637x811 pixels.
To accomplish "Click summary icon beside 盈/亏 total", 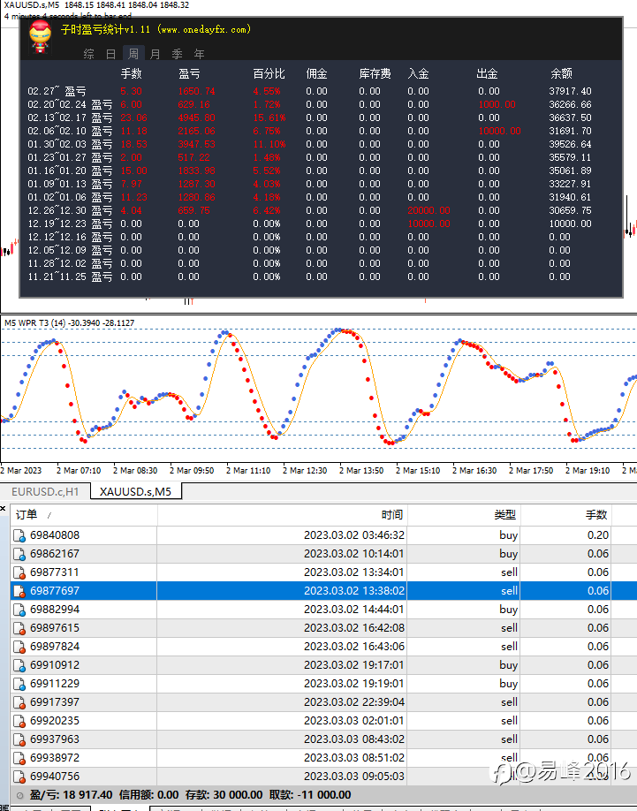I will click(x=19, y=795).
